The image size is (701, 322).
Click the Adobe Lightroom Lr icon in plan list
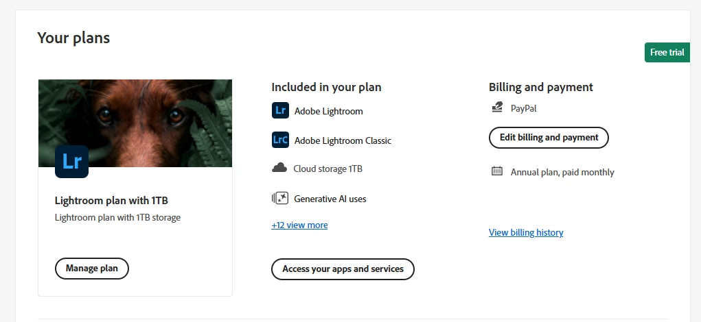(280, 110)
